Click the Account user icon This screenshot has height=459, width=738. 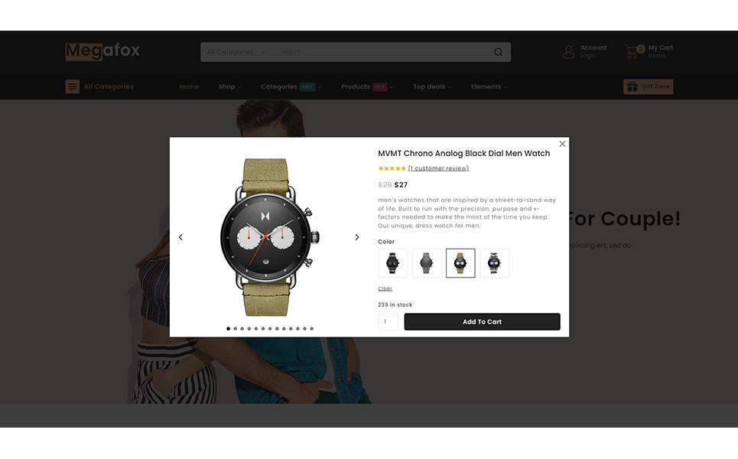(x=568, y=52)
